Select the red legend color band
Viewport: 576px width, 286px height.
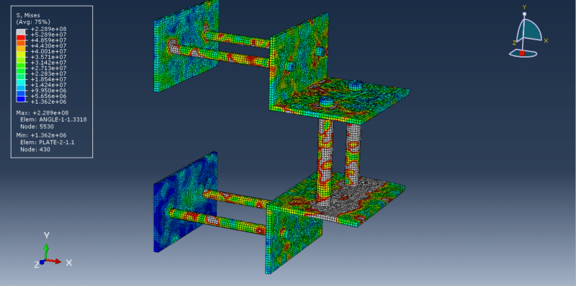(x=21, y=37)
